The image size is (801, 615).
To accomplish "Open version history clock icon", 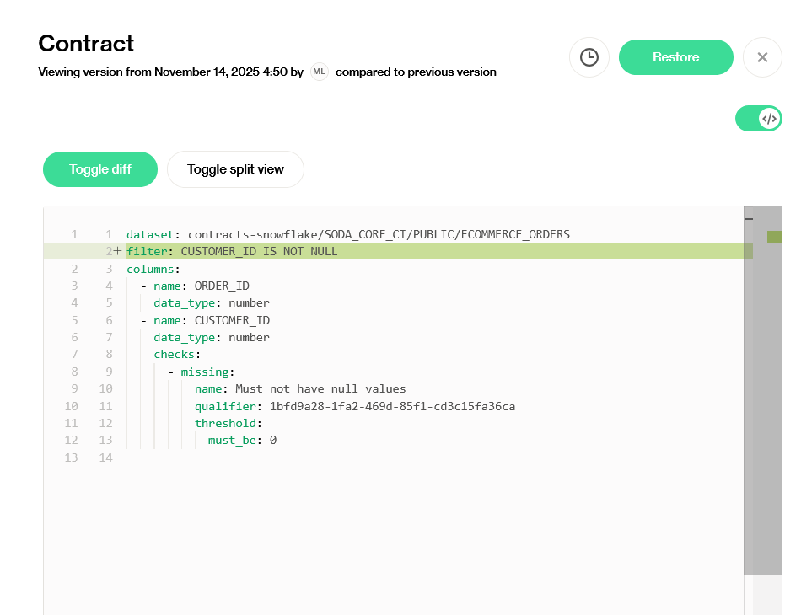I will click(589, 57).
